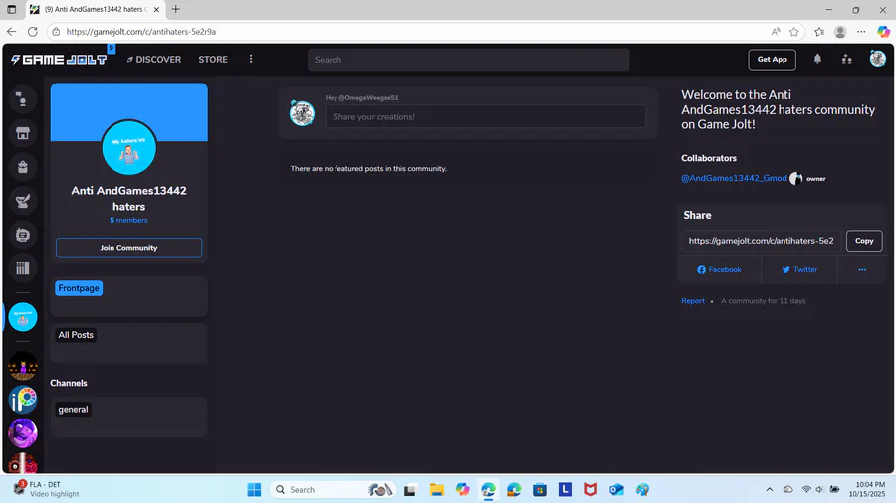896x503 pixels.
Task: Click the owner's small avatar icon
Action: (796, 179)
